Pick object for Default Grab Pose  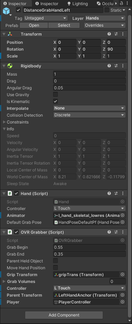pyautogui.click(x=122, y=222)
